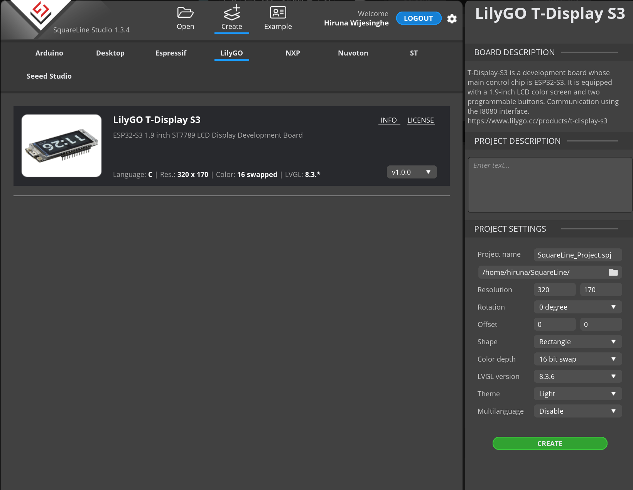The height and width of the screenshot is (490, 633).
Task: Select the Create project tab
Action: click(232, 19)
